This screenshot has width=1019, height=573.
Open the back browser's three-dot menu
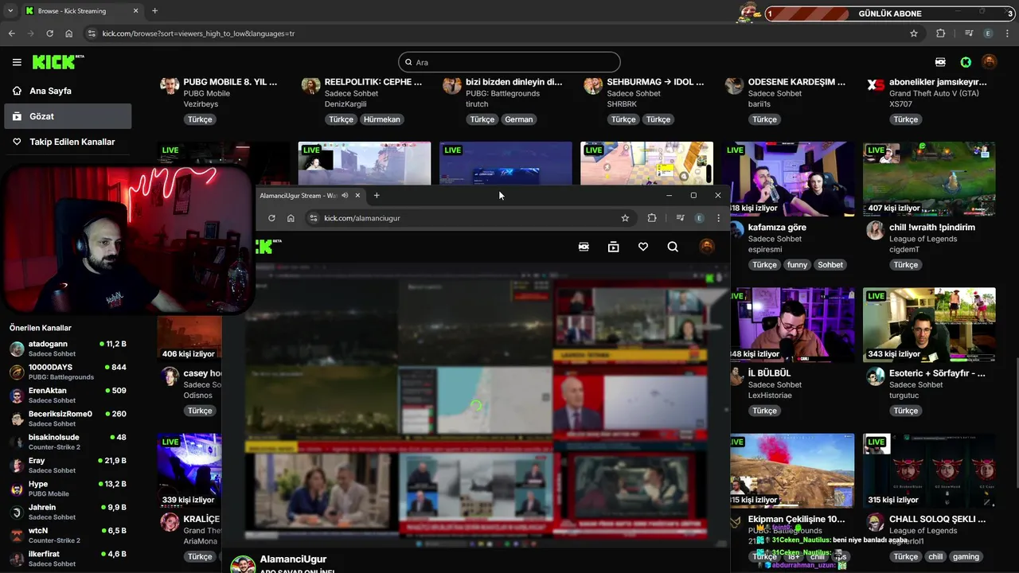[x=1007, y=33]
